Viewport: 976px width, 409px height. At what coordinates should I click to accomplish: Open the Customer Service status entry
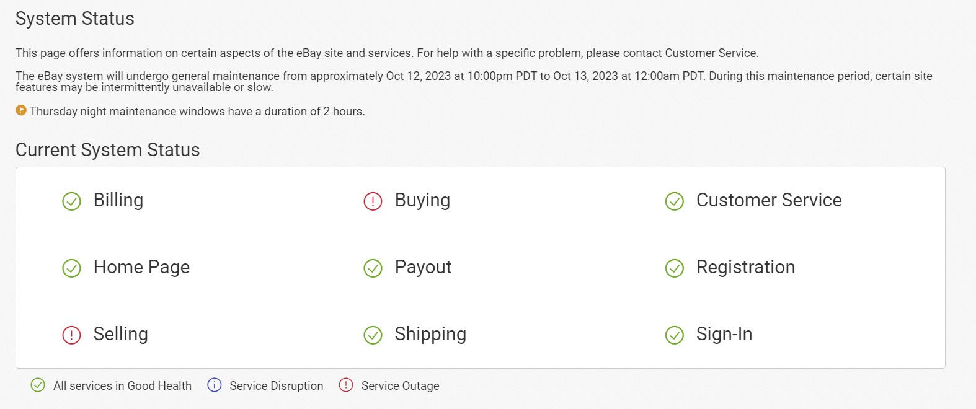(769, 200)
